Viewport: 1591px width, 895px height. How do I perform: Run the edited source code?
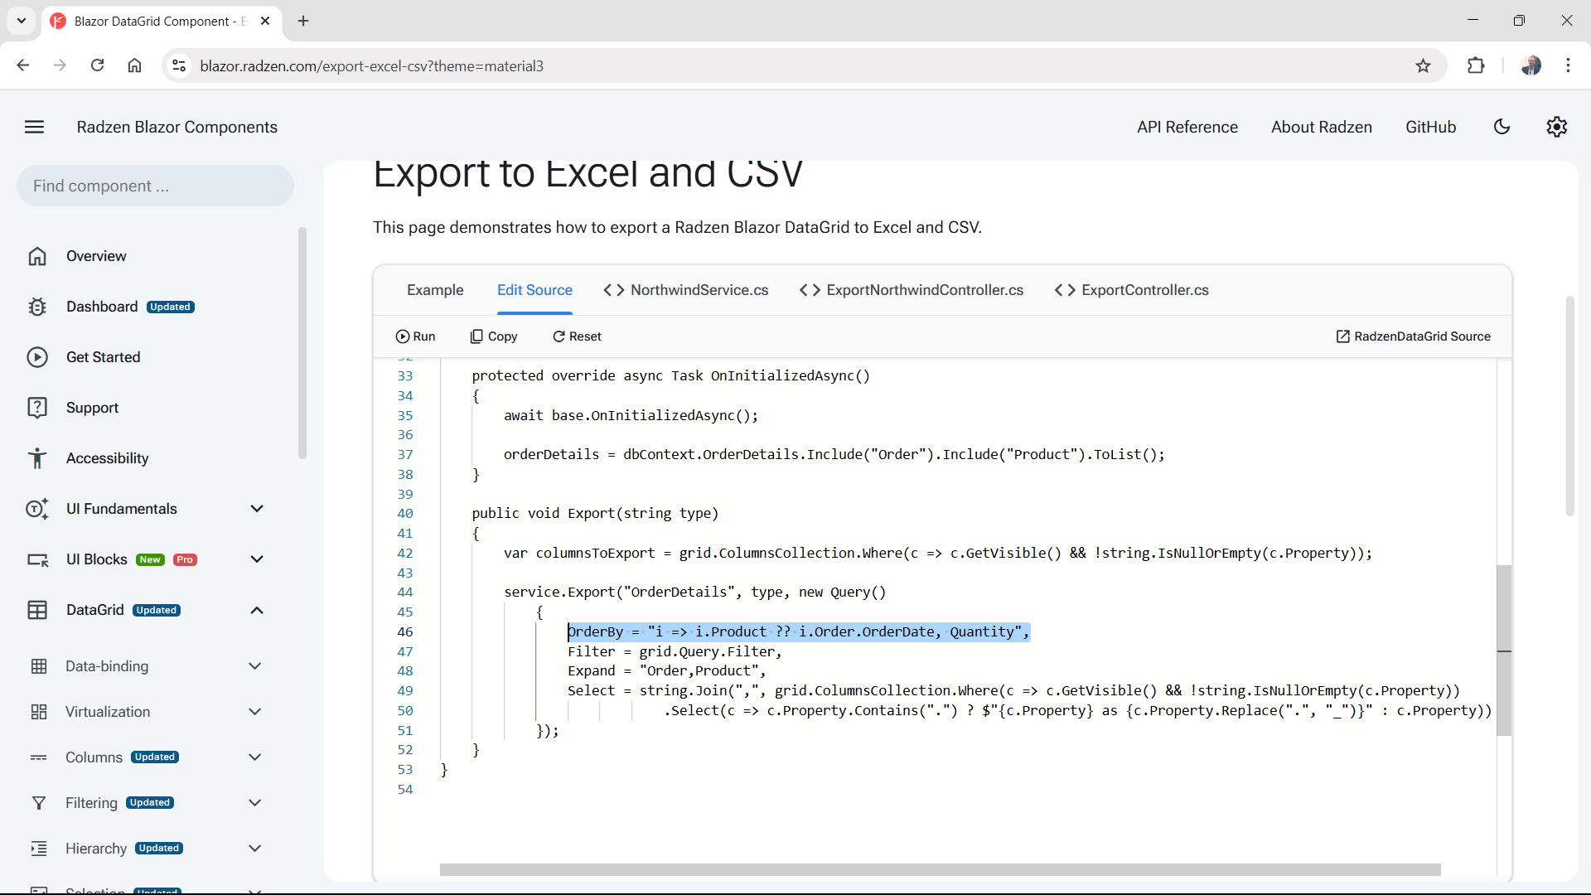click(415, 336)
